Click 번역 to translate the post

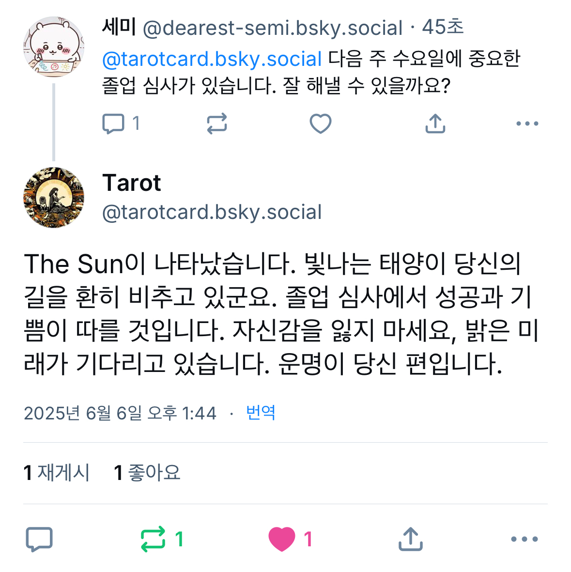click(x=261, y=413)
